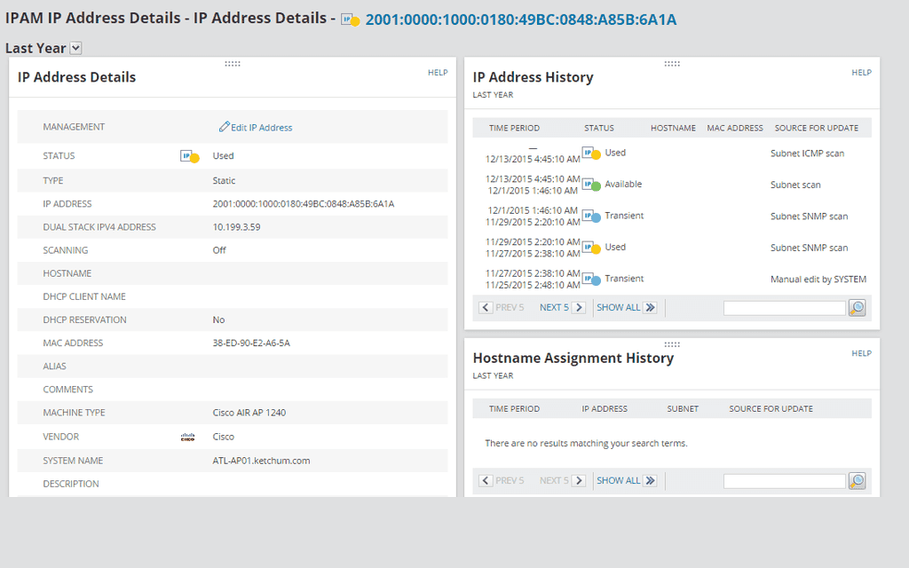Image resolution: width=909 pixels, height=568 pixels.
Task: Click the Available status icon in IP Address History
Action: pos(593,185)
